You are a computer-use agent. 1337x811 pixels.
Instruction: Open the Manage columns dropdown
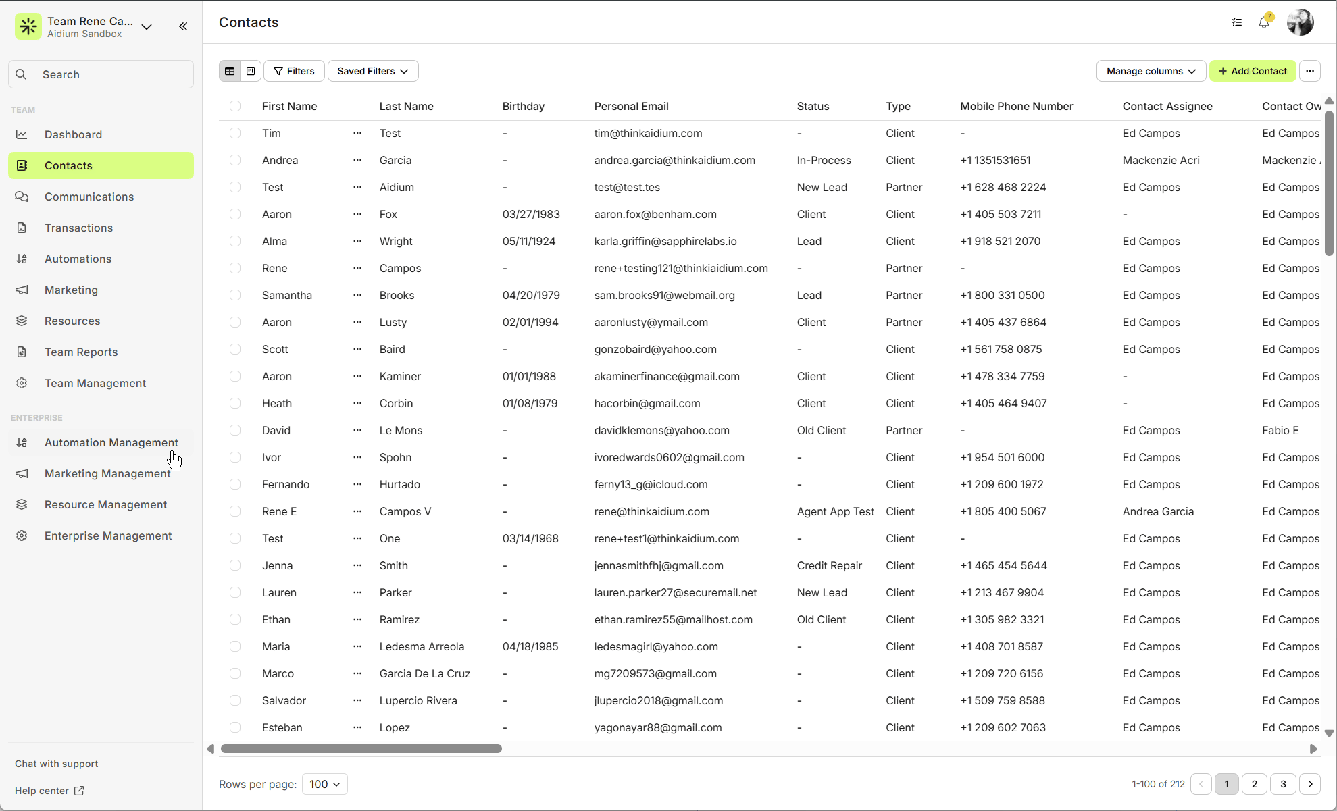[x=1151, y=71]
